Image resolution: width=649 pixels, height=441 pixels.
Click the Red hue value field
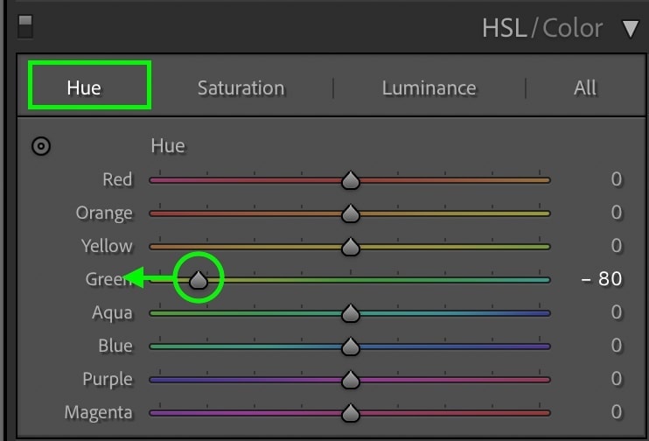click(x=616, y=180)
